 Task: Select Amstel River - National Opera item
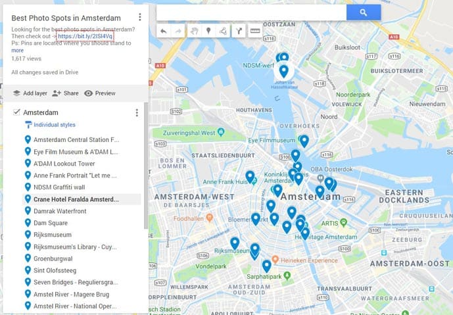(x=82, y=306)
